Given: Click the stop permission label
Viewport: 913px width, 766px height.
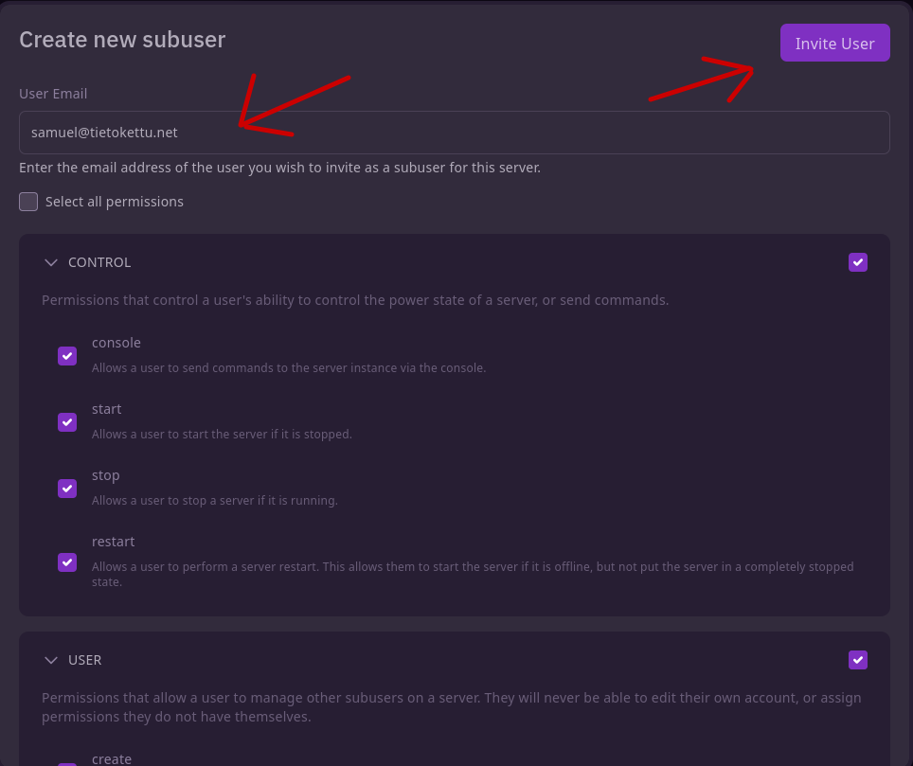Looking at the screenshot, I should (x=106, y=475).
